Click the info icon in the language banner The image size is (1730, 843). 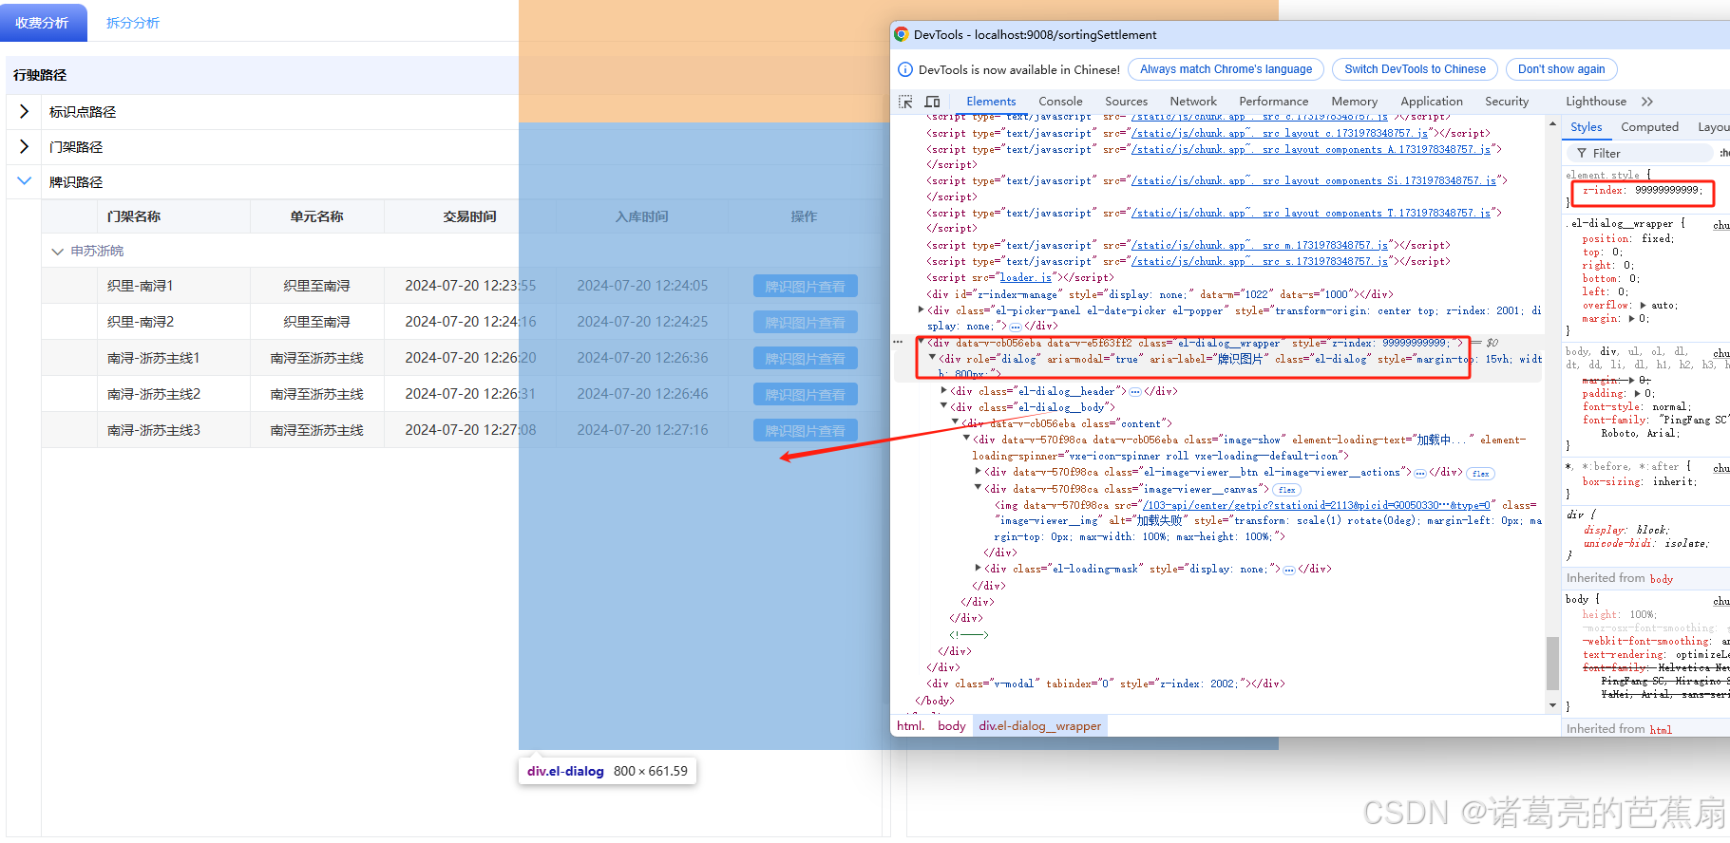905,69
